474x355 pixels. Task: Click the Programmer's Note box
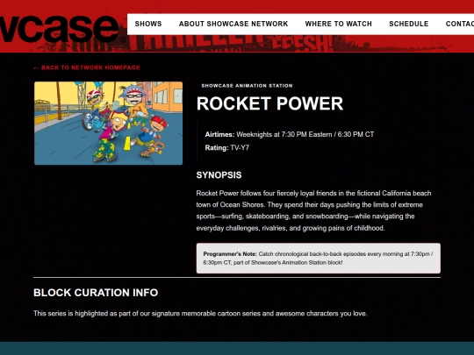[x=319, y=259]
